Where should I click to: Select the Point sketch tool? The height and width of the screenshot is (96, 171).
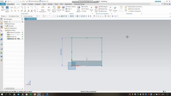pos(28,7)
